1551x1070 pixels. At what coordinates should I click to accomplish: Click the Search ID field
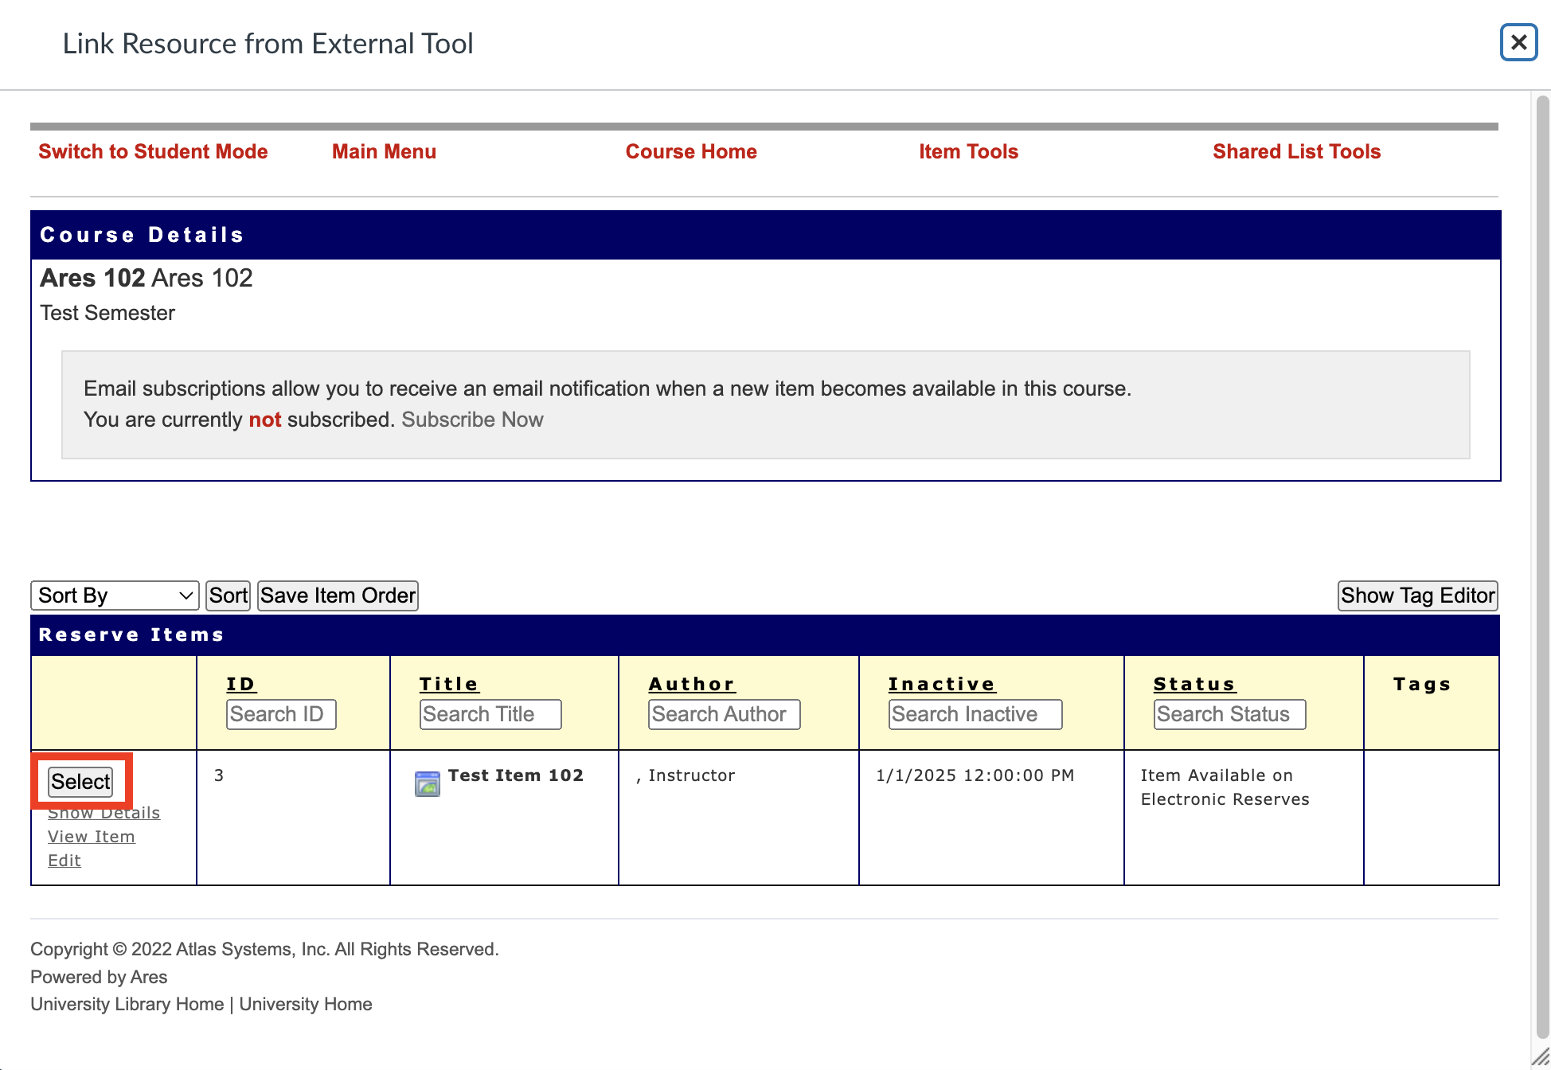[281, 714]
